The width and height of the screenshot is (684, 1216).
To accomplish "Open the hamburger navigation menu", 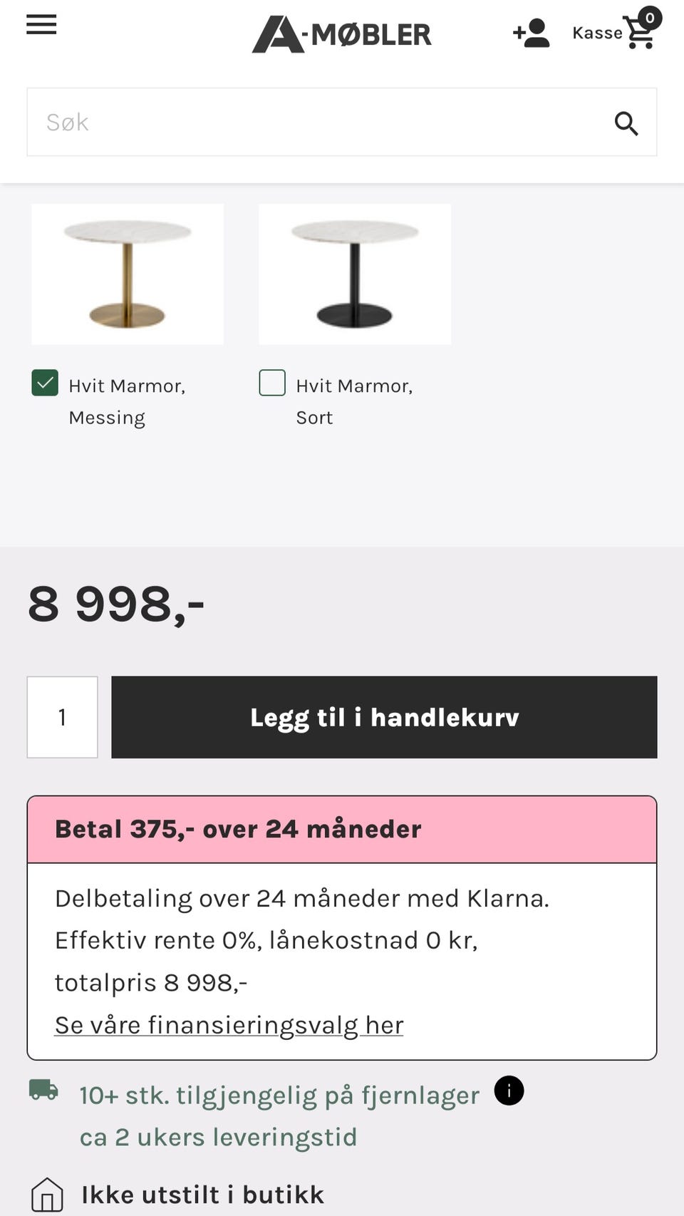I will 41,24.
